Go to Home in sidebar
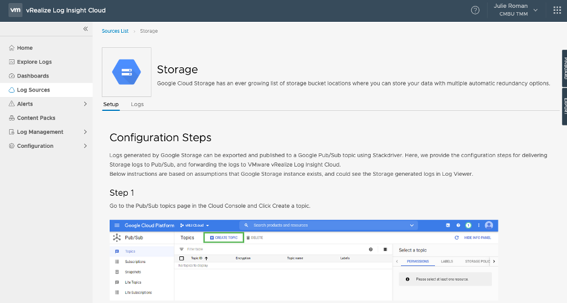 point(25,48)
